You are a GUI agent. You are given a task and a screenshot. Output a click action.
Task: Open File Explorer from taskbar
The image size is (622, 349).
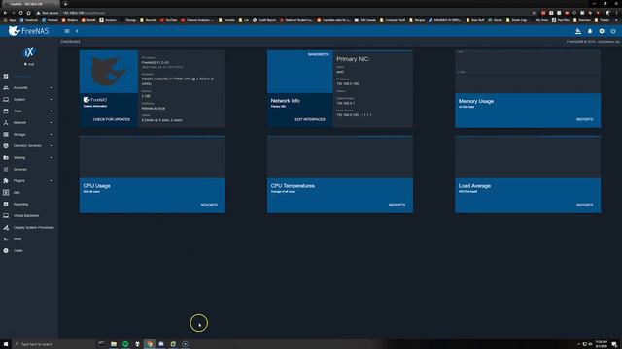[114, 344]
